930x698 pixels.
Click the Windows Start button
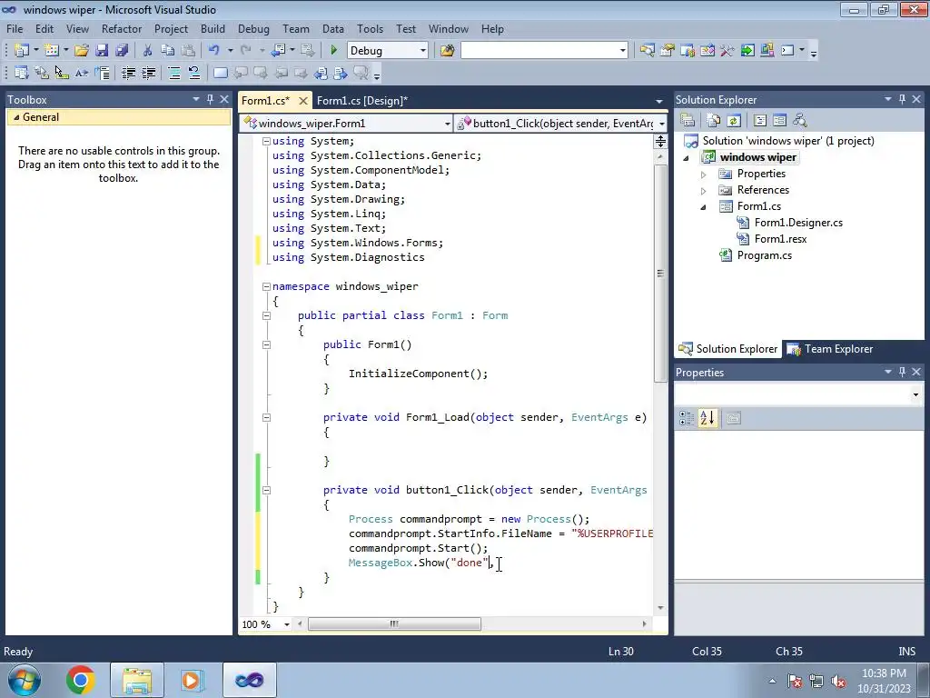point(24,680)
